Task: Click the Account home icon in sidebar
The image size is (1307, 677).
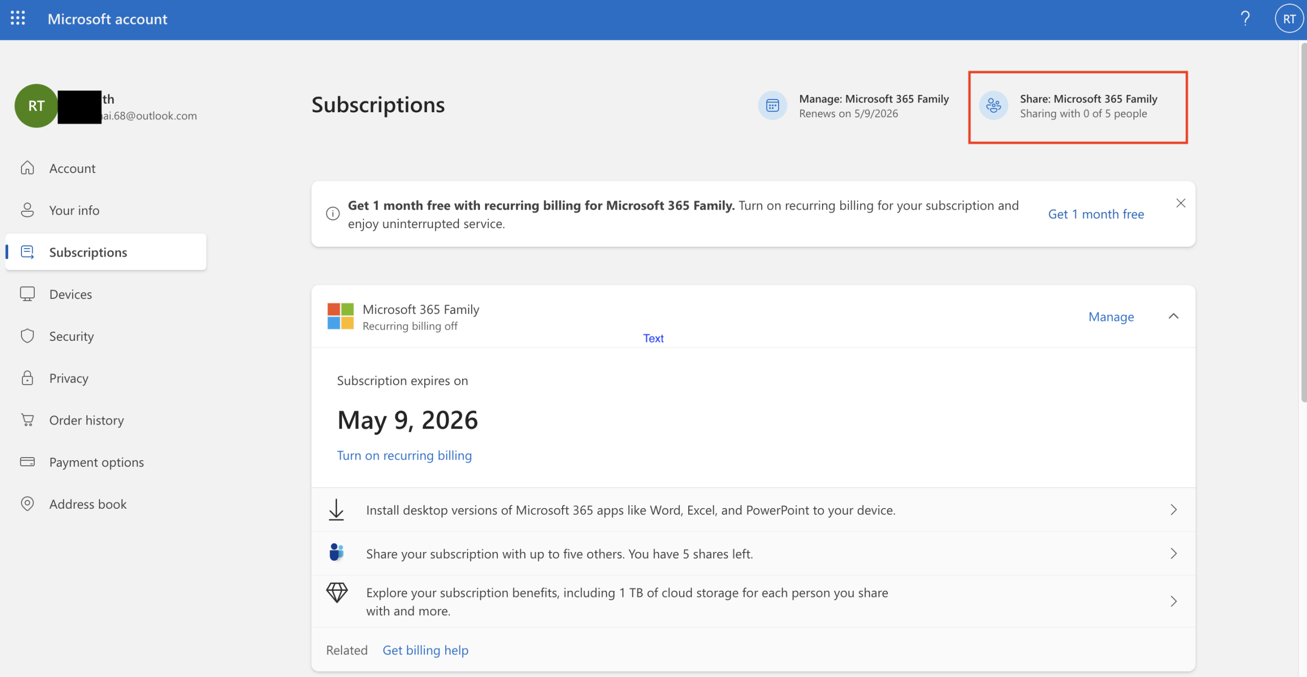Action: 28,168
